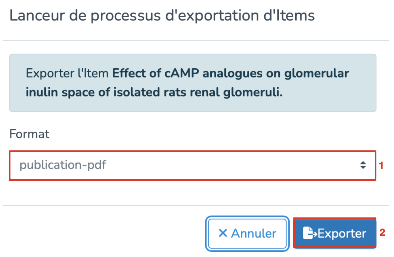Click the "Annuler" text label
This screenshot has height=257, width=394.
(x=254, y=233)
